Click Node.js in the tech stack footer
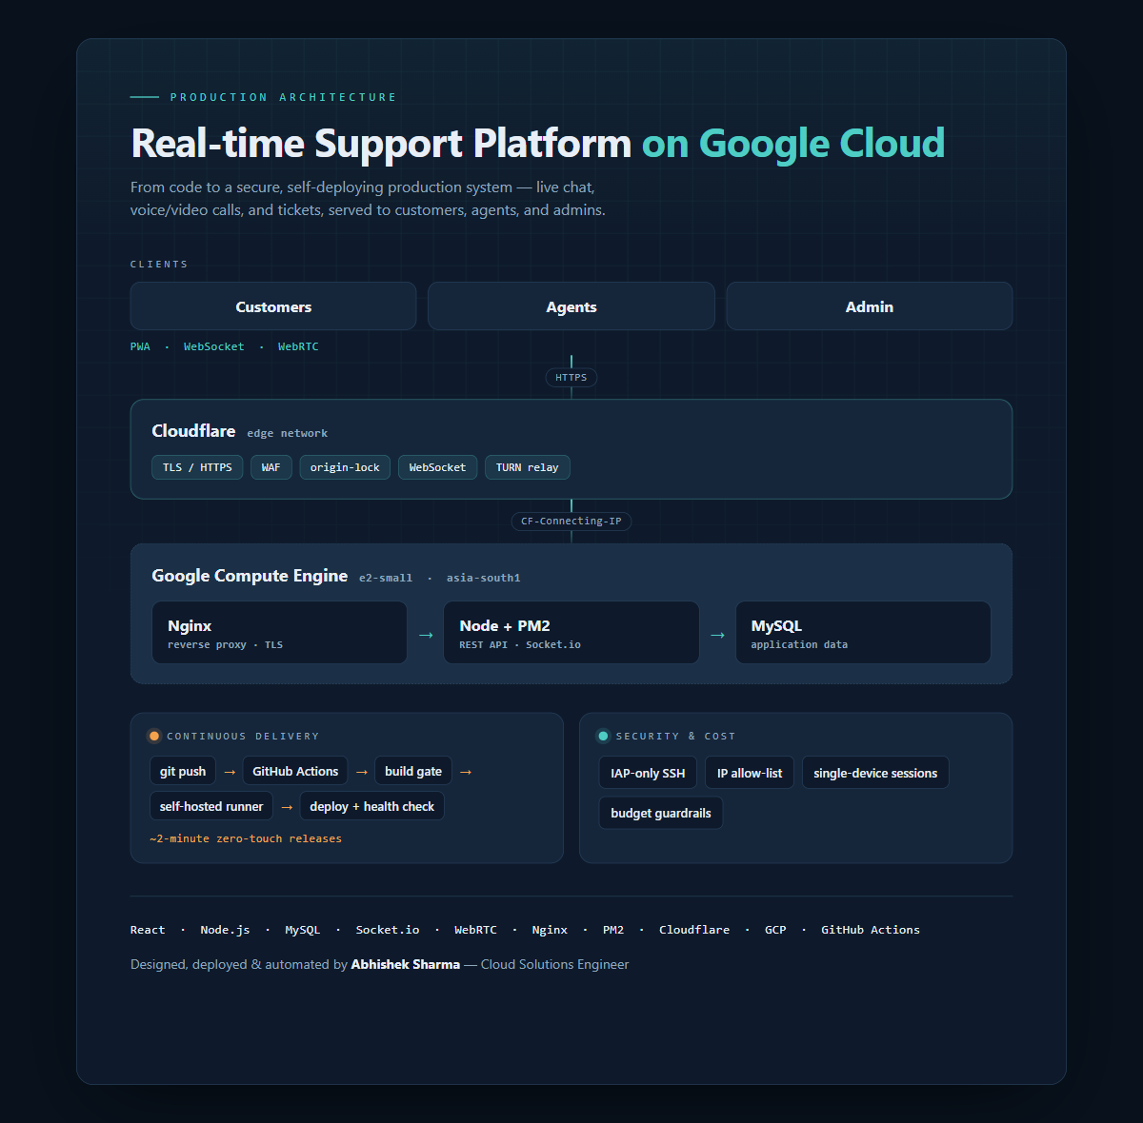 (225, 930)
